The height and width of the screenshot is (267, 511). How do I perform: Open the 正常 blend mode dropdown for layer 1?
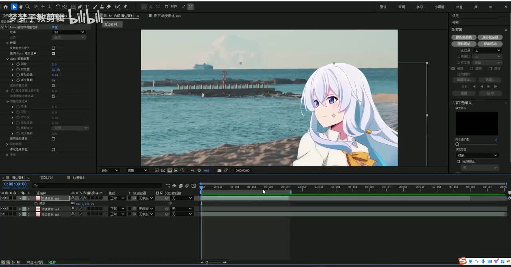point(117,198)
